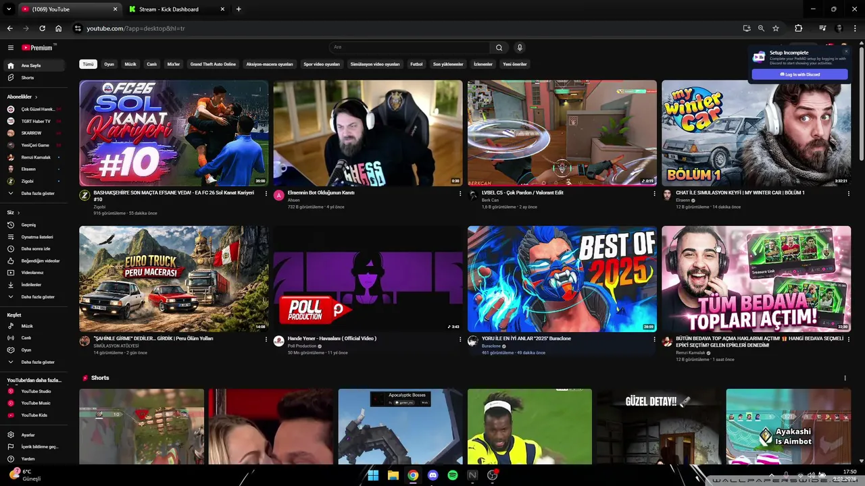Open Oynatma listeleri in the sidebar

pos(36,237)
